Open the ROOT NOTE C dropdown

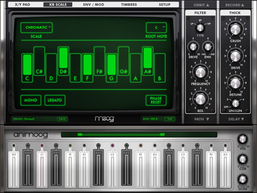[x=156, y=27]
